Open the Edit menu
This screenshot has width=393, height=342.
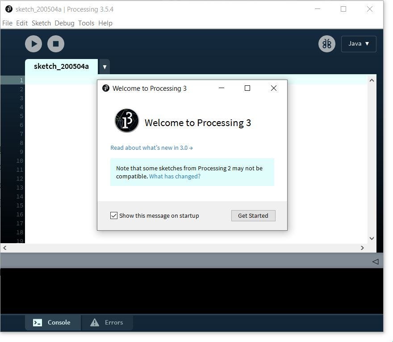pyautogui.click(x=22, y=23)
